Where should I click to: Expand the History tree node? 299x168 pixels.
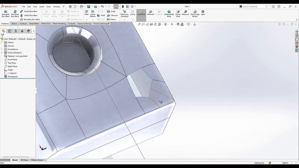tap(2, 42)
